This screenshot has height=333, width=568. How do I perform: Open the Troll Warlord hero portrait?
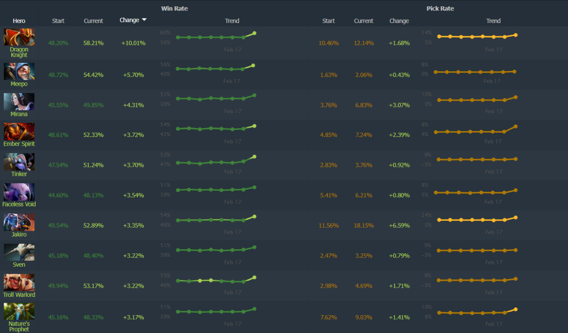19,283
